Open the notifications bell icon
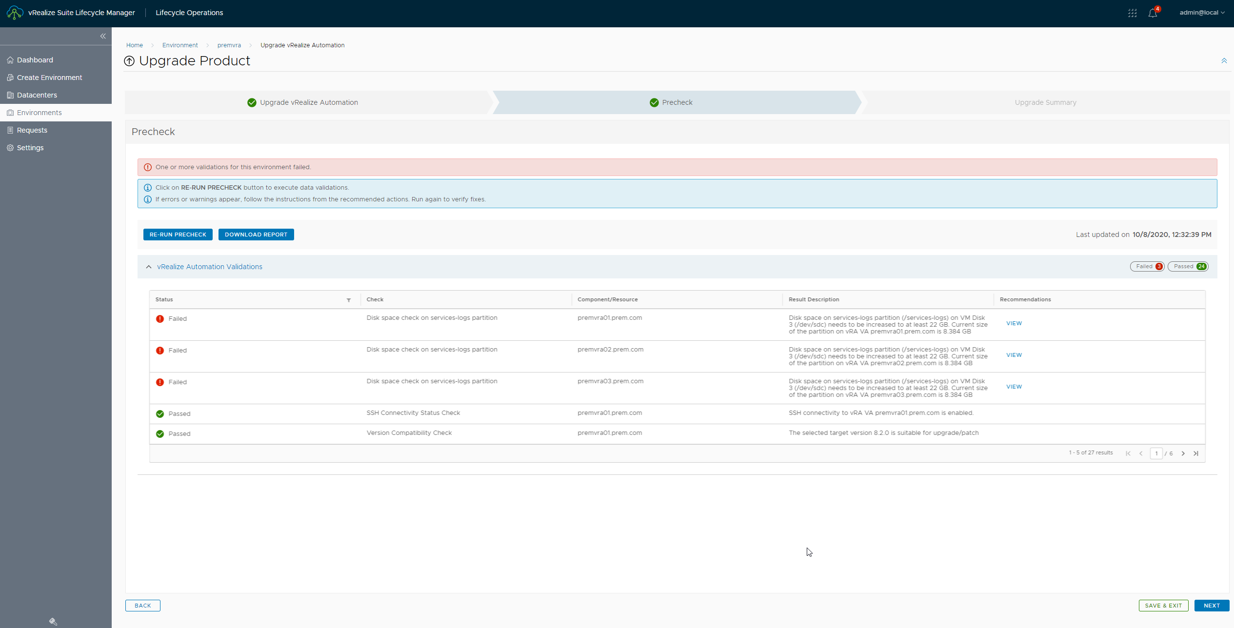The width and height of the screenshot is (1234, 628). [x=1153, y=13]
